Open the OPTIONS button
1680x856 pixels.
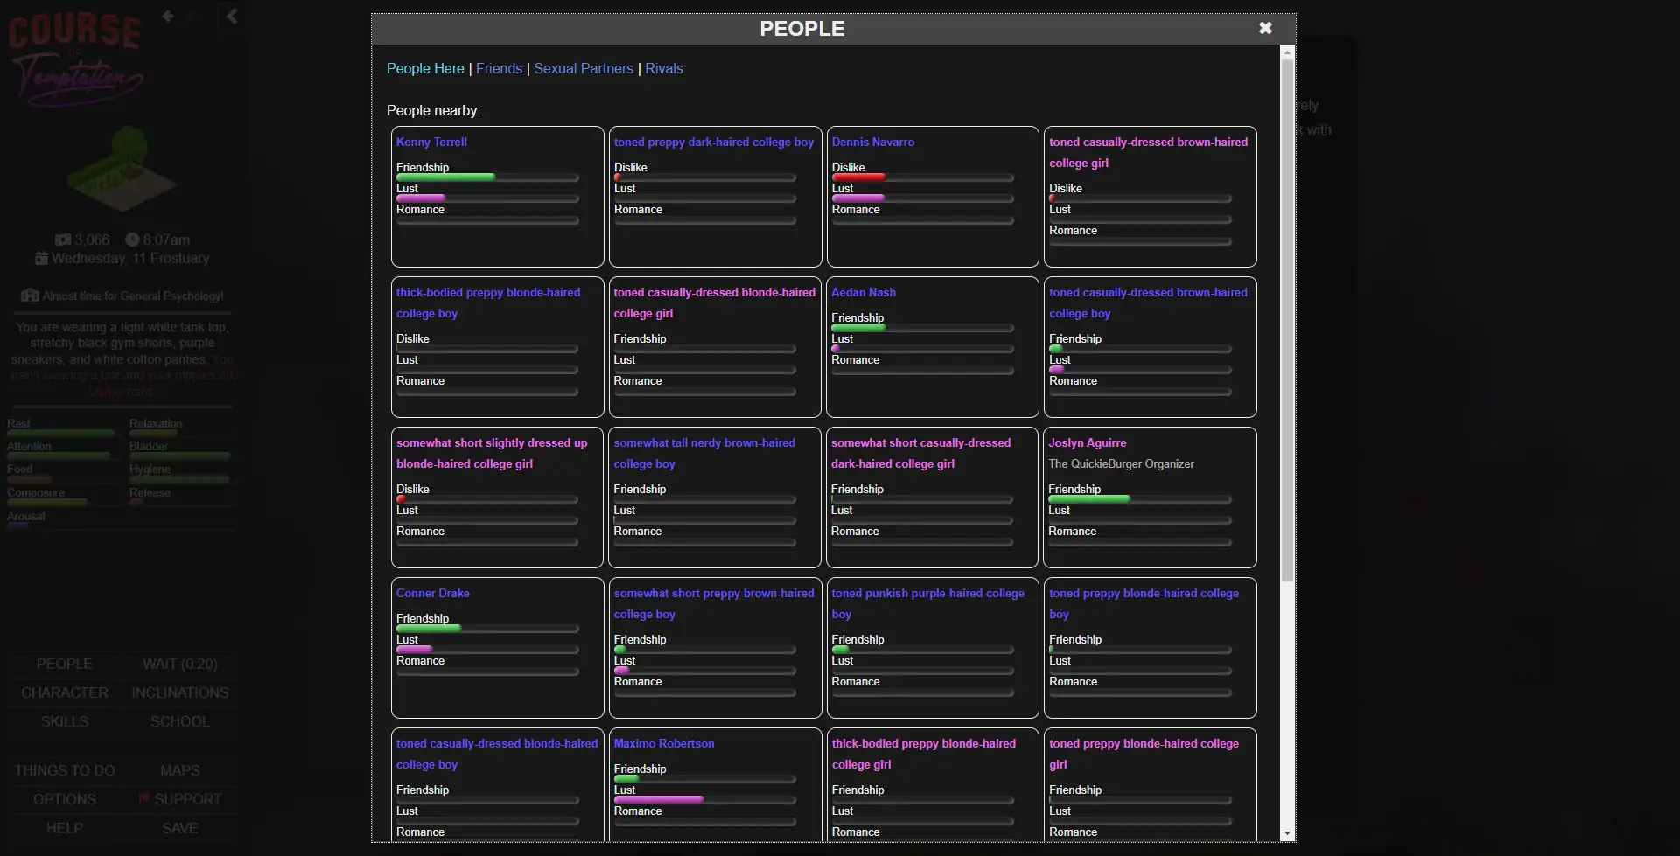[64, 799]
